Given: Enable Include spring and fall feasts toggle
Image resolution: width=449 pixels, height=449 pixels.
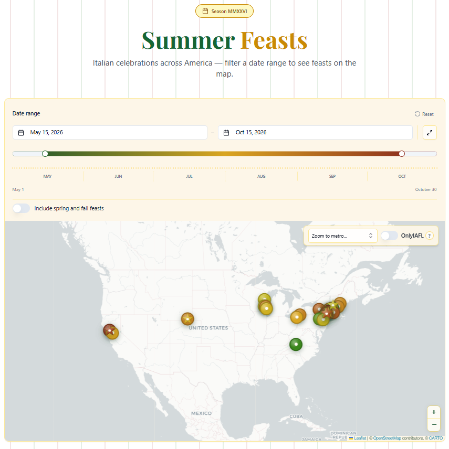Looking at the screenshot, I should tap(21, 208).
